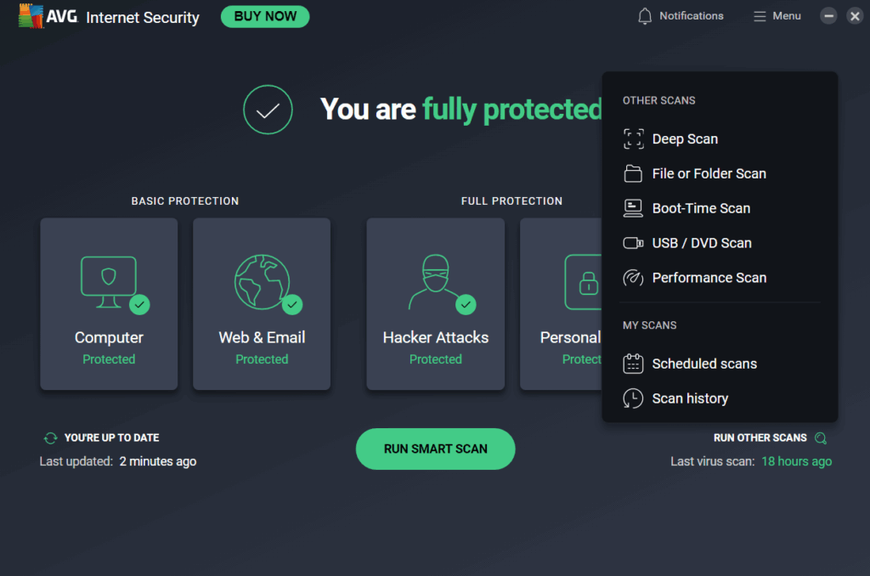This screenshot has height=576, width=870.
Task: Click the '18 hours ago' scan time
Action: pyautogui.click(x=797, y=461)
